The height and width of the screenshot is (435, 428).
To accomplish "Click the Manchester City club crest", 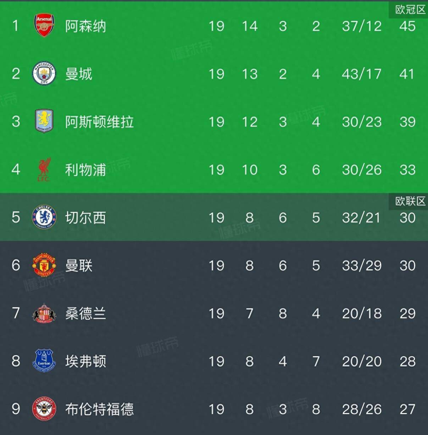I will (44, 74).
